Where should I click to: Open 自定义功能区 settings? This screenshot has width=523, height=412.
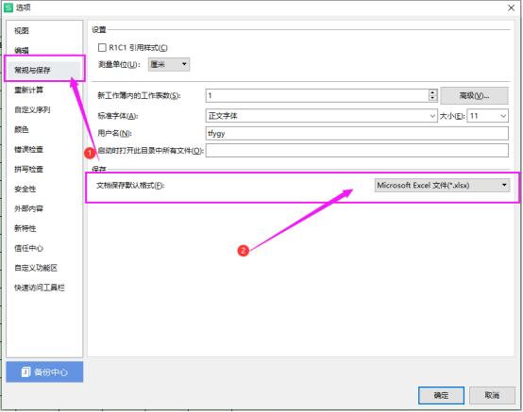[36, 268]
